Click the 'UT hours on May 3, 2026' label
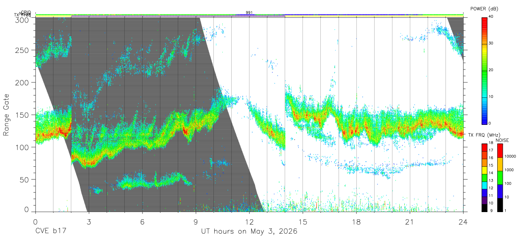This screenshot has height=240, width=521. [x=249, y=232]
